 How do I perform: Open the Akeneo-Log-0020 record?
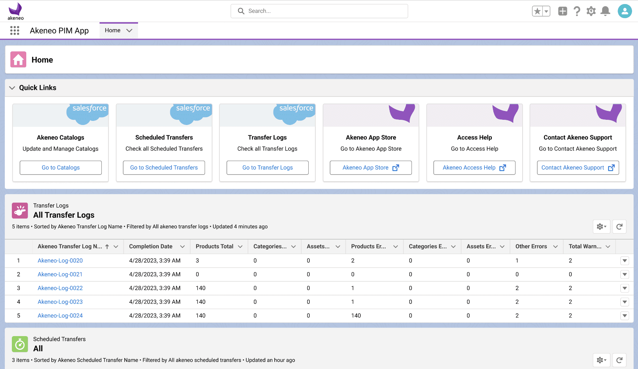(x=60, y=261)
